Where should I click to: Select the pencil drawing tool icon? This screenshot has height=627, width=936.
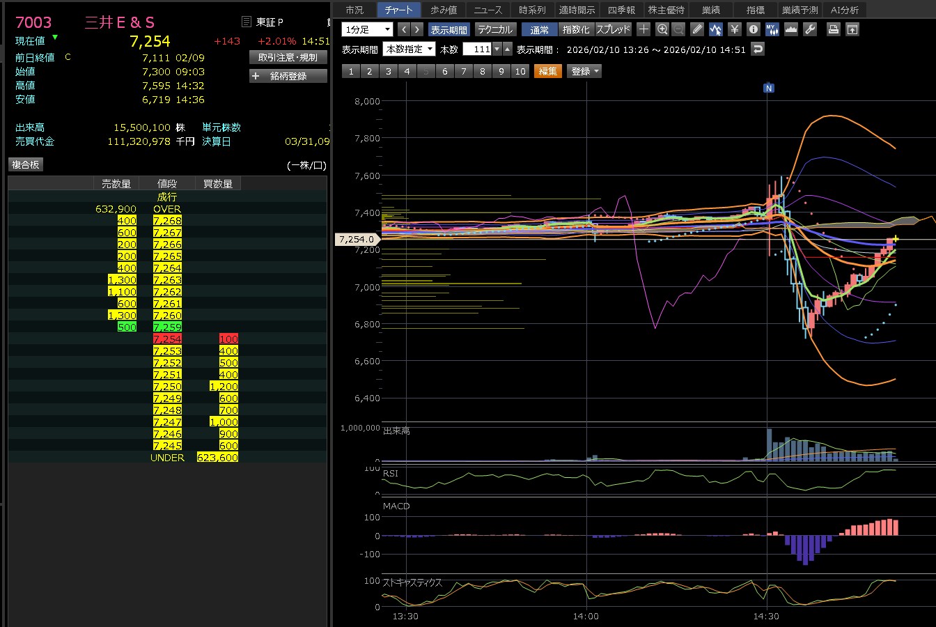coord(697,29)
